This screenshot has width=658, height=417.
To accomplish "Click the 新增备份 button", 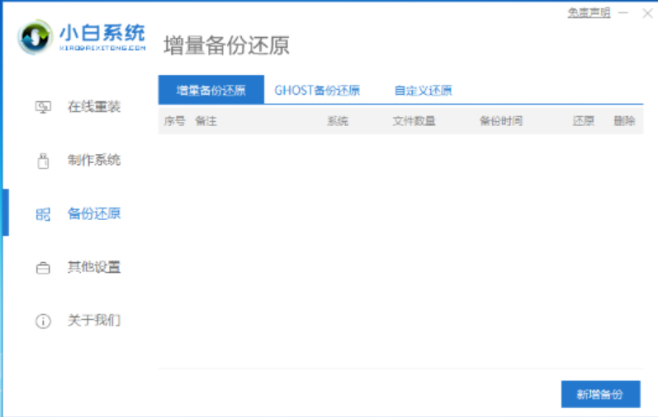I will (600, 394).
